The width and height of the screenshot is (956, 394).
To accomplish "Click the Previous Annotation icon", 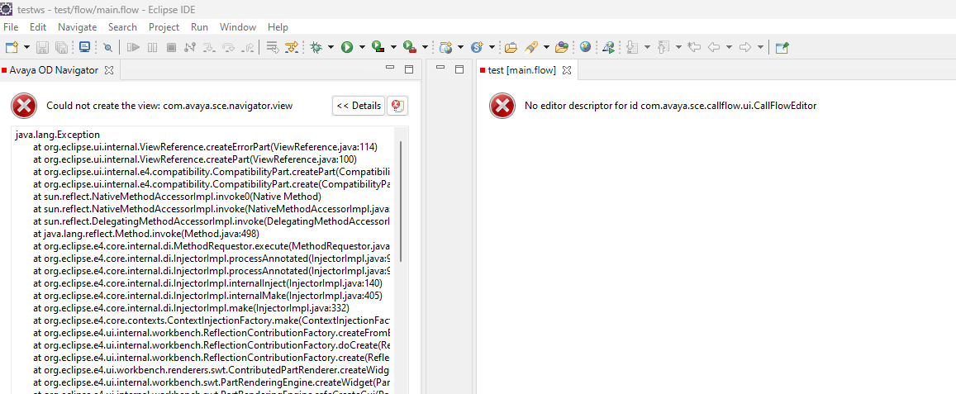I will pos(663,47).
